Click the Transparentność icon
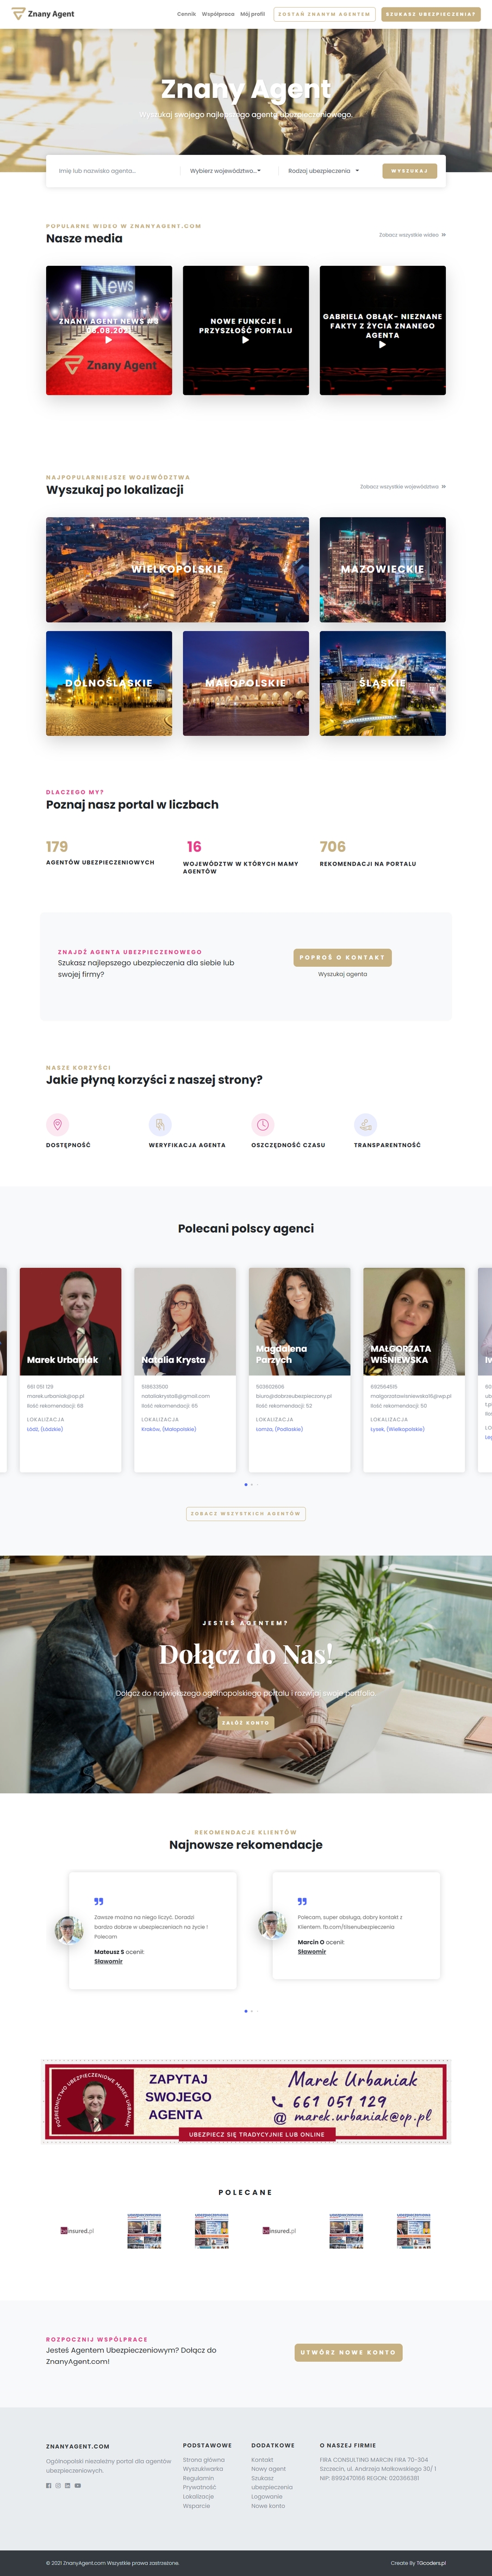 pos(365,1124)
